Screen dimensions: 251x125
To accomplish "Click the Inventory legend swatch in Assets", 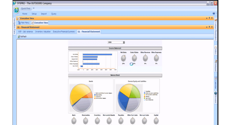I will tap(95, 97).
